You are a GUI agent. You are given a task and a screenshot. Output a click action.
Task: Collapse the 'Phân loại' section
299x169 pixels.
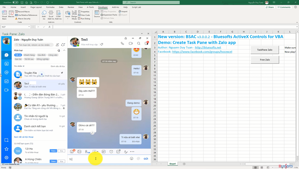64,51
